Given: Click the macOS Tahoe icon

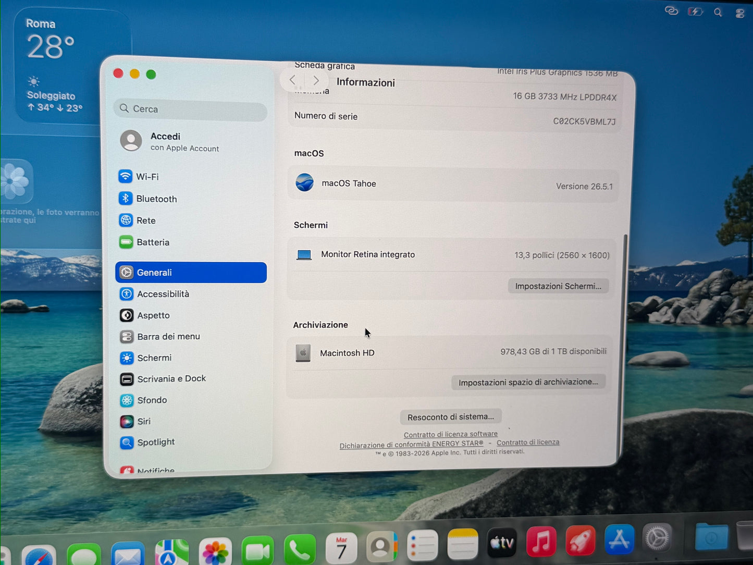Looking at the screenshot, I should [304, 182].
